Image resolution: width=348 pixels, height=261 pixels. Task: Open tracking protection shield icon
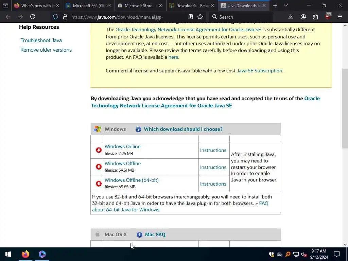click(56, 17)
